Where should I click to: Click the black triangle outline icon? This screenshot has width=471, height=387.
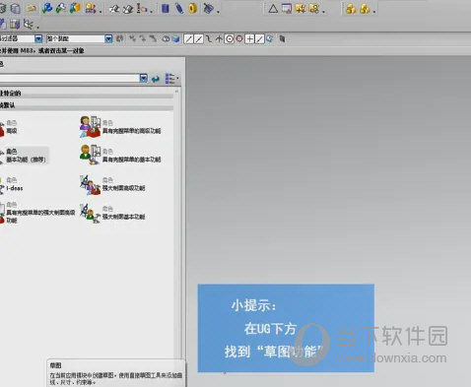pos(273,8)
